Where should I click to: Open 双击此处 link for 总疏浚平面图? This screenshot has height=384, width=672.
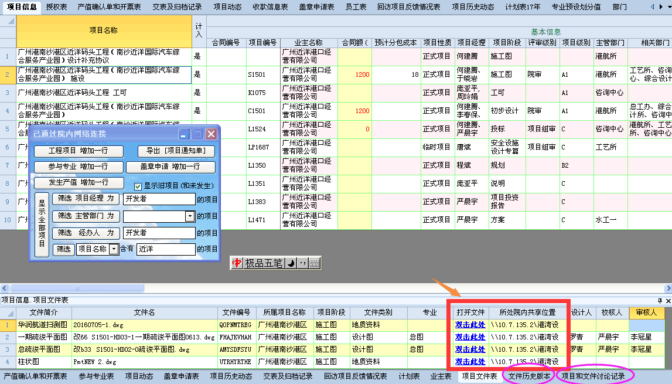point(470,349)
